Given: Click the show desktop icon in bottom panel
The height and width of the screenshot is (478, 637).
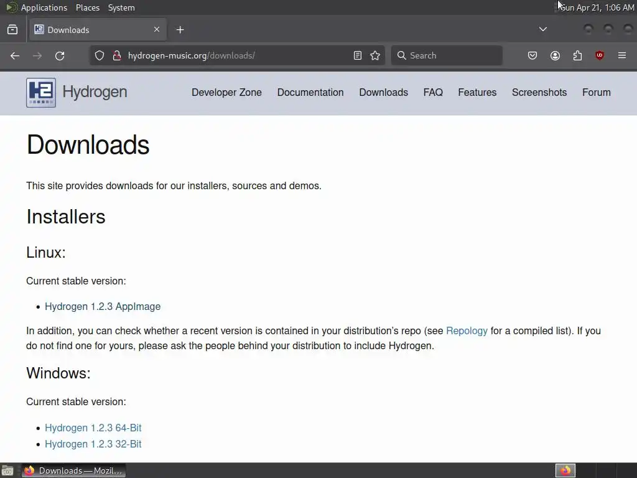Looking at the screenshot, I should click(x=7, y=471).
